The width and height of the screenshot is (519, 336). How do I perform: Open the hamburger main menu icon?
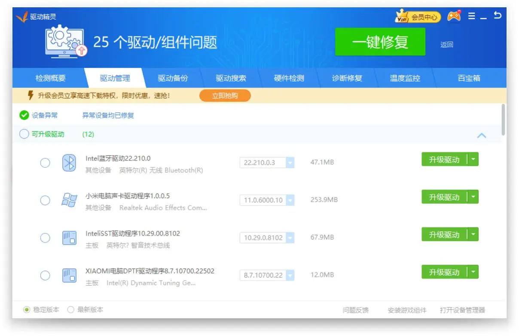click(471, 16)
